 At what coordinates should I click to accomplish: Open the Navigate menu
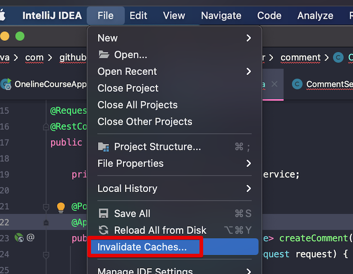(221, 16)
